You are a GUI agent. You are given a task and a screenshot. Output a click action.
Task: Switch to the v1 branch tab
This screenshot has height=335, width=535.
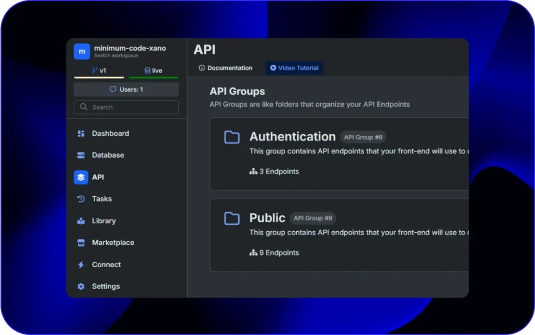point(99,70)
